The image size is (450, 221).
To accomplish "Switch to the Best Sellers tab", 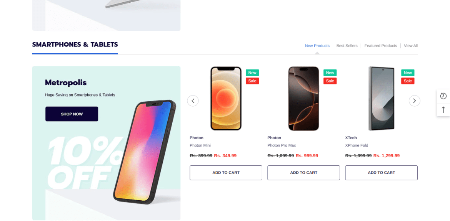I will click(x=347, y=46).
